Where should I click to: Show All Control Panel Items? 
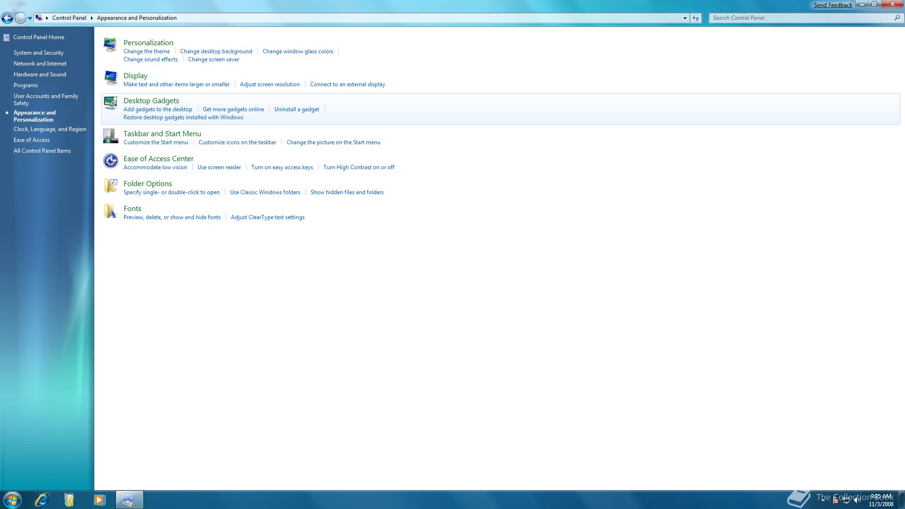click(42, 151)
